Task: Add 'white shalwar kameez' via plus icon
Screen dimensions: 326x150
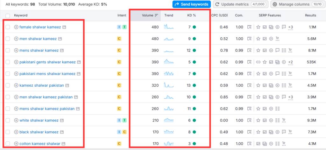Action: click(x=16, y=120)
